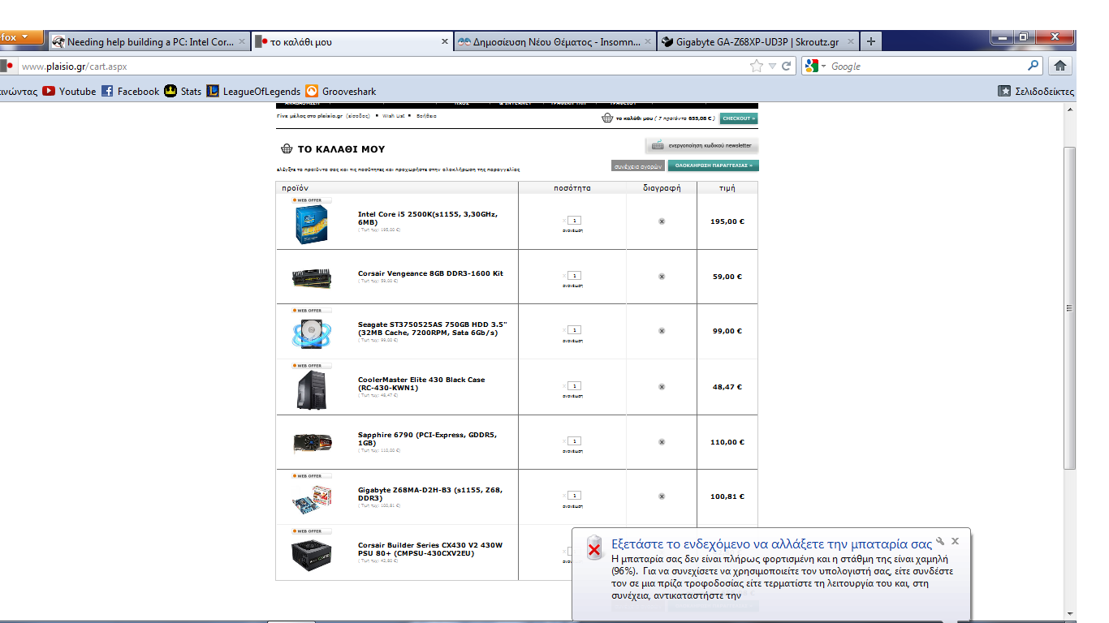This screenshot has height=623, width=1109.
Task: Open the Corsair Vengeance 8GB product image
Action: [312, 277]
